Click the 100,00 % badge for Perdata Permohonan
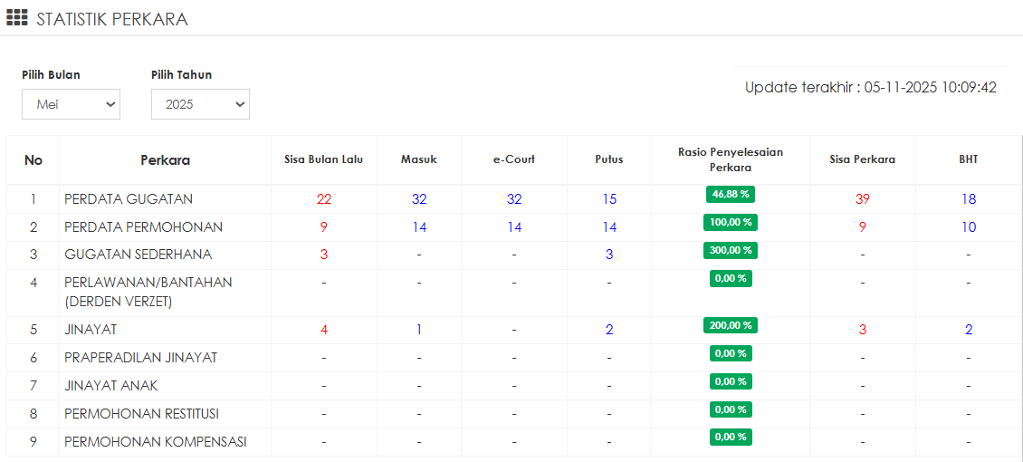The image size is (1023, 462). coord(730,222)
